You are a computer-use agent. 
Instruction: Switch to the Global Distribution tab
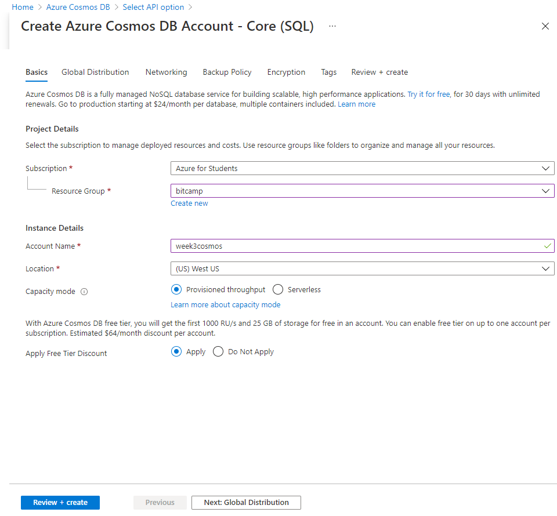coord(95,72)
